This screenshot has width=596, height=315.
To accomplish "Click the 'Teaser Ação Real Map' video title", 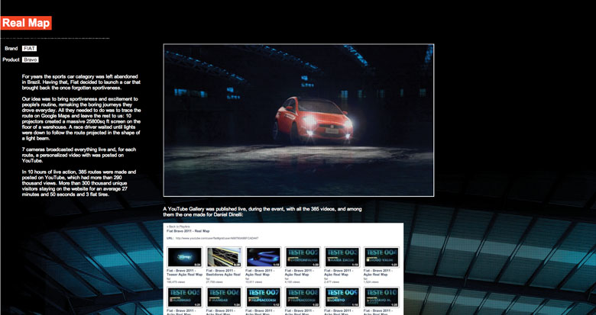I will point(185,272).
